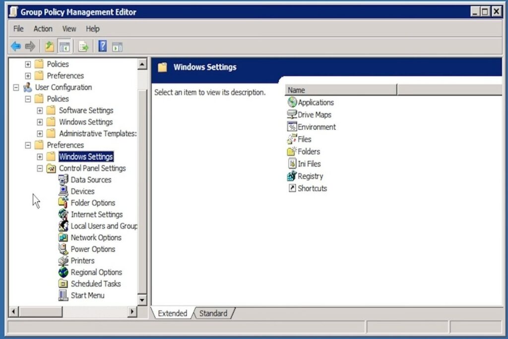Open the Registry preference item

click(x=310, y=176)
